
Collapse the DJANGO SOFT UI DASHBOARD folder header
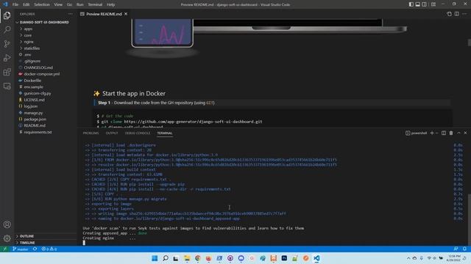(x=44, y=22)
